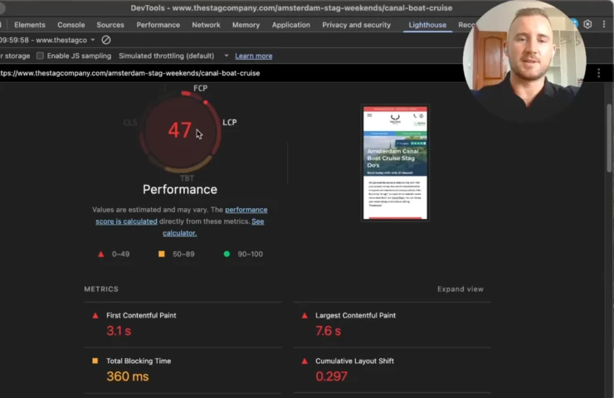Click the clear report circle-slash icon
Image resolution: width=614 pixels, height=398 pixels.
tap(106, 40)
